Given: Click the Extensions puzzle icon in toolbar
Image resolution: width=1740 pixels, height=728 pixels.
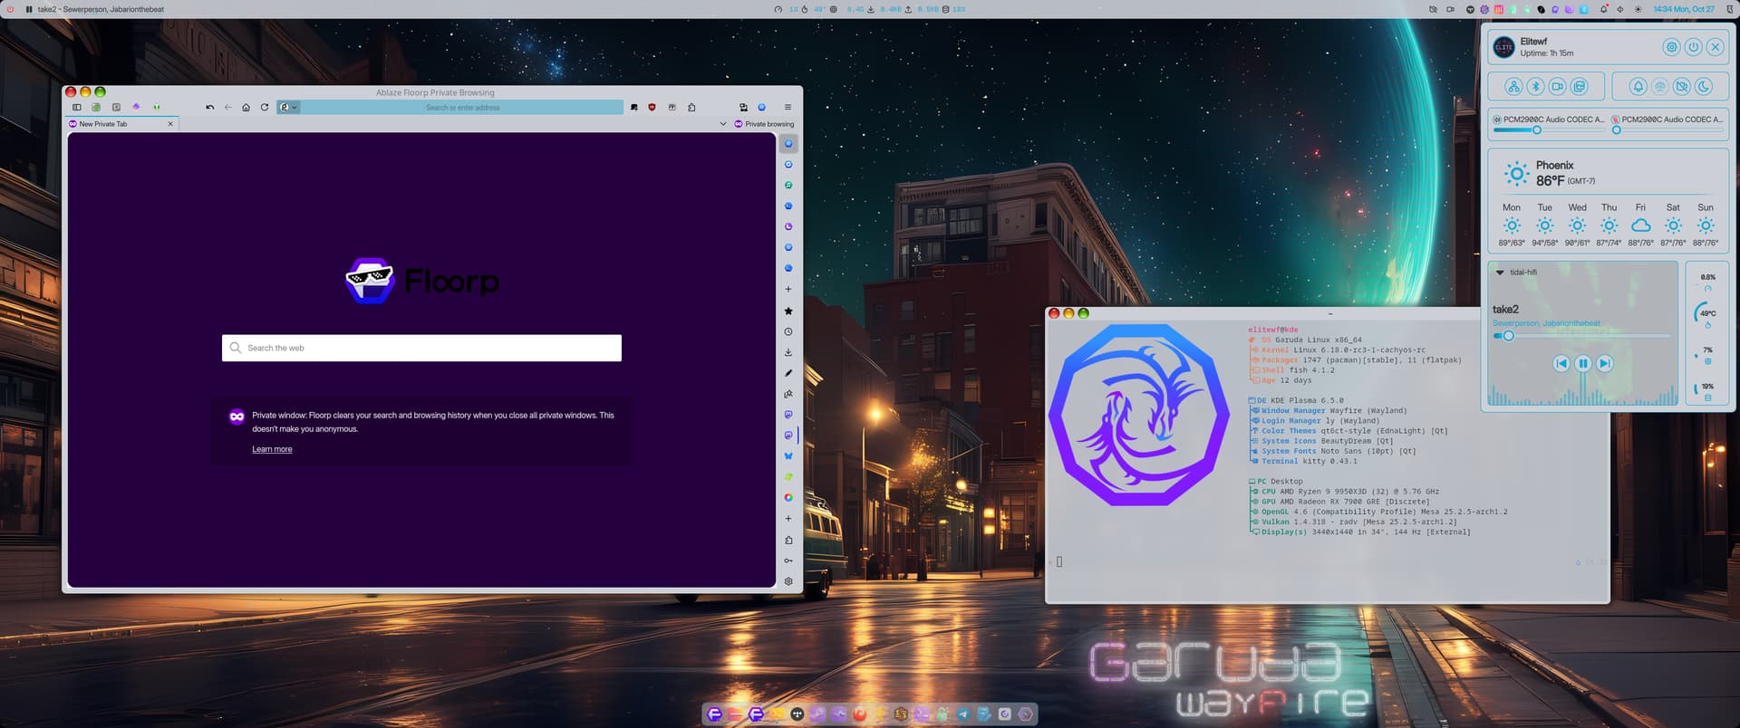Looking at the screenshot, I should 691,108.
